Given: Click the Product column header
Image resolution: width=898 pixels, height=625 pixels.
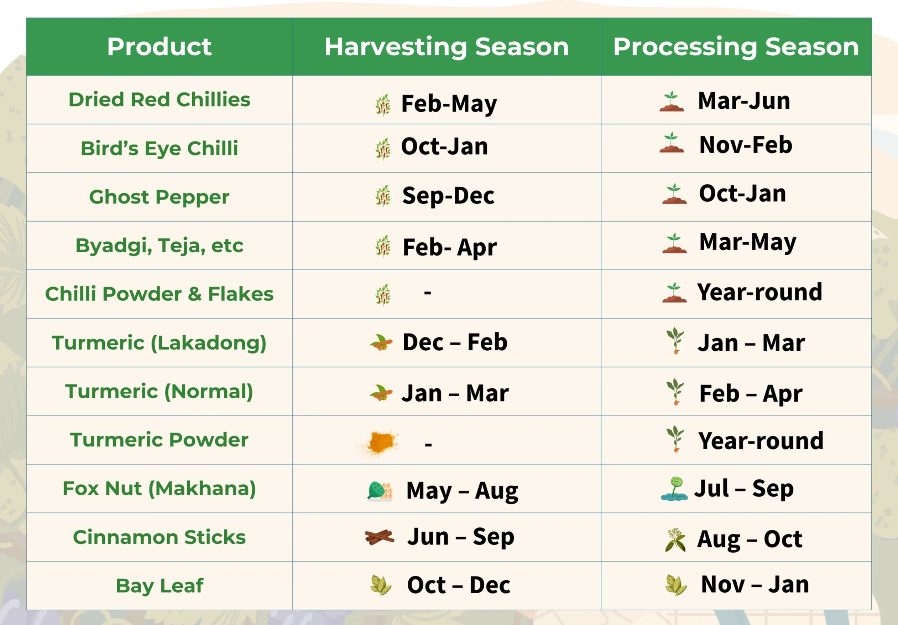Looking at the screenshot, I should point(160,47).
